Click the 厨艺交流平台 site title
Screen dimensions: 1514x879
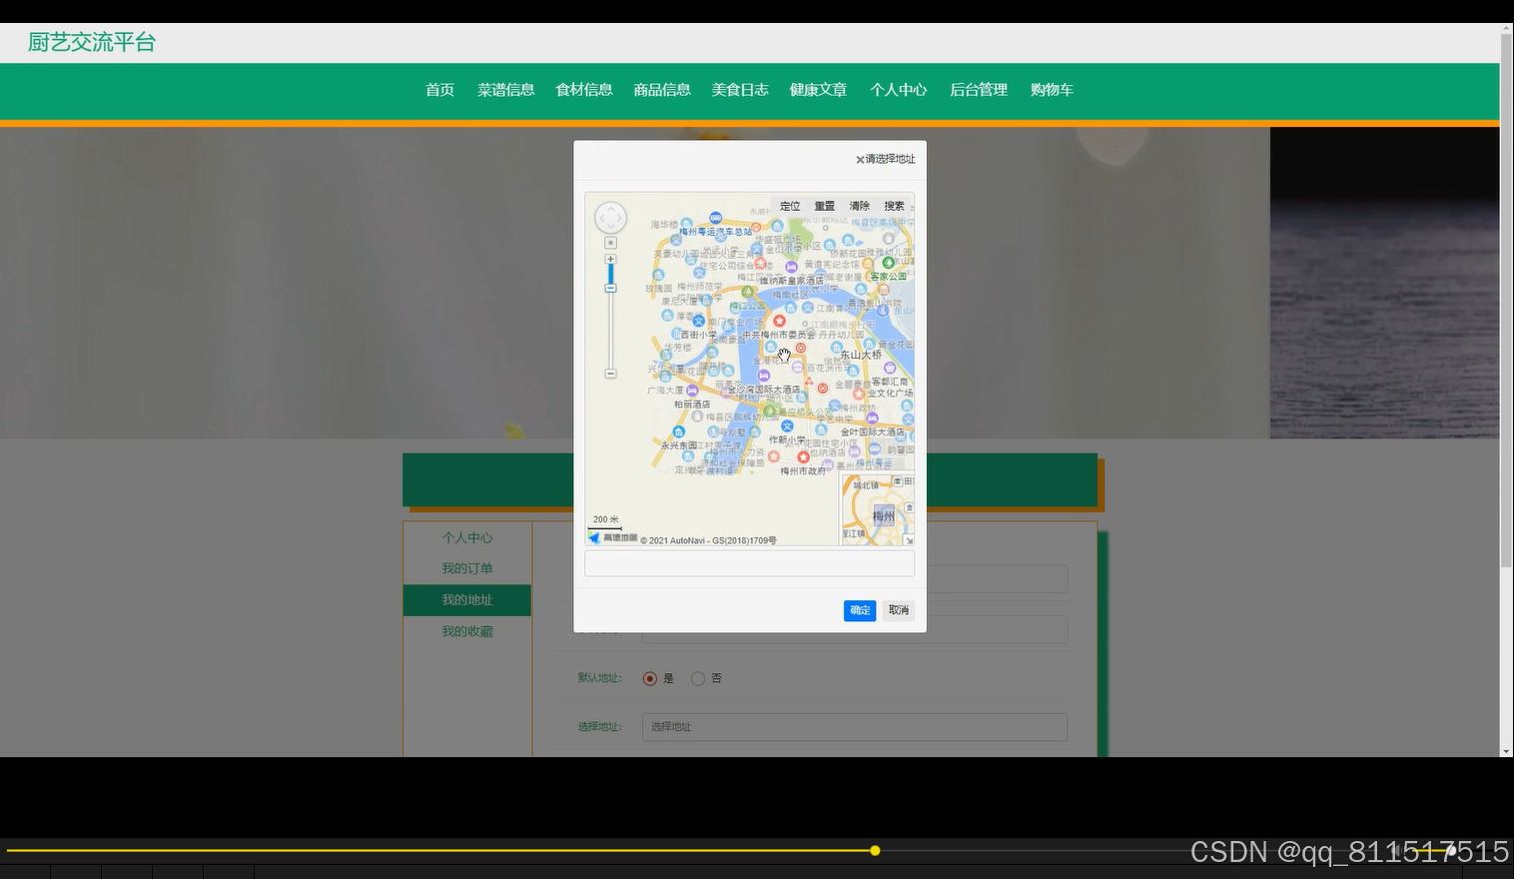[x=92, y=42]
